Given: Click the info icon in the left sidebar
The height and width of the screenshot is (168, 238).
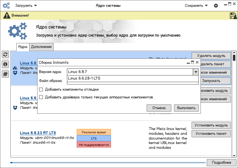Looking at the screenshot, I should 5,64.
